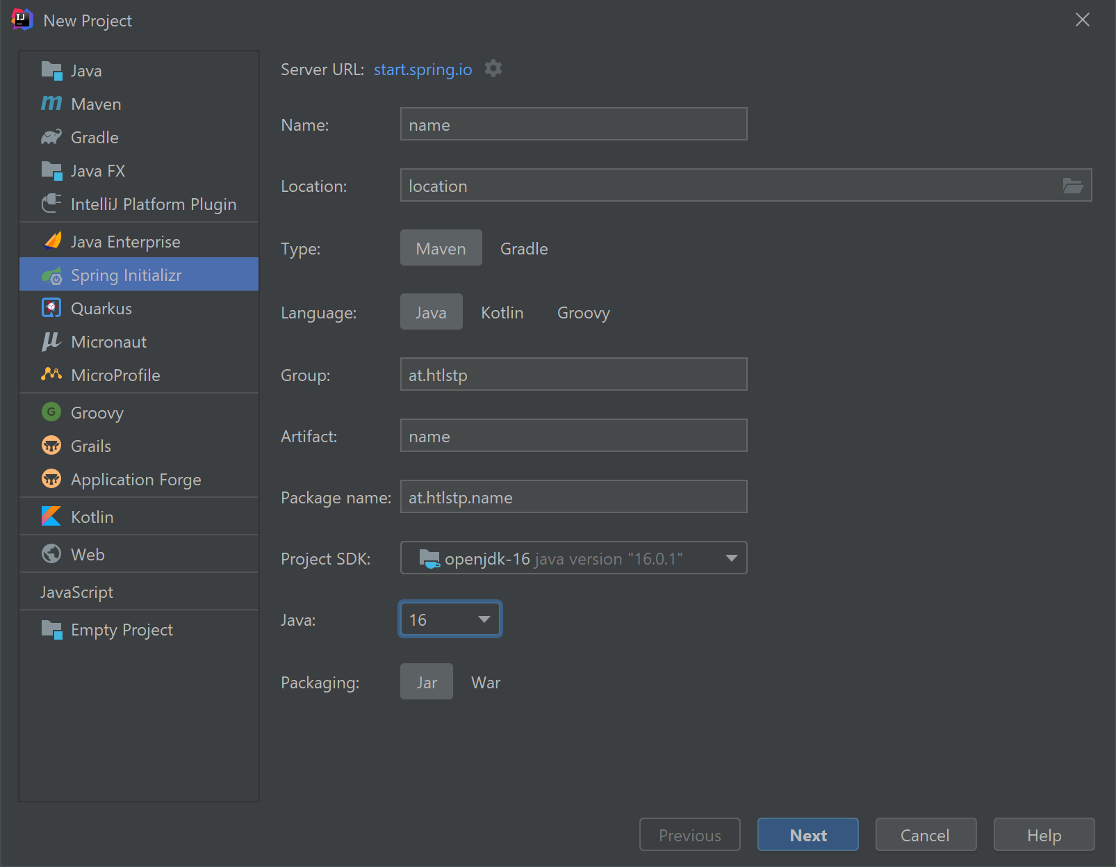Set project type to Gradle

(x=524, y=248)
